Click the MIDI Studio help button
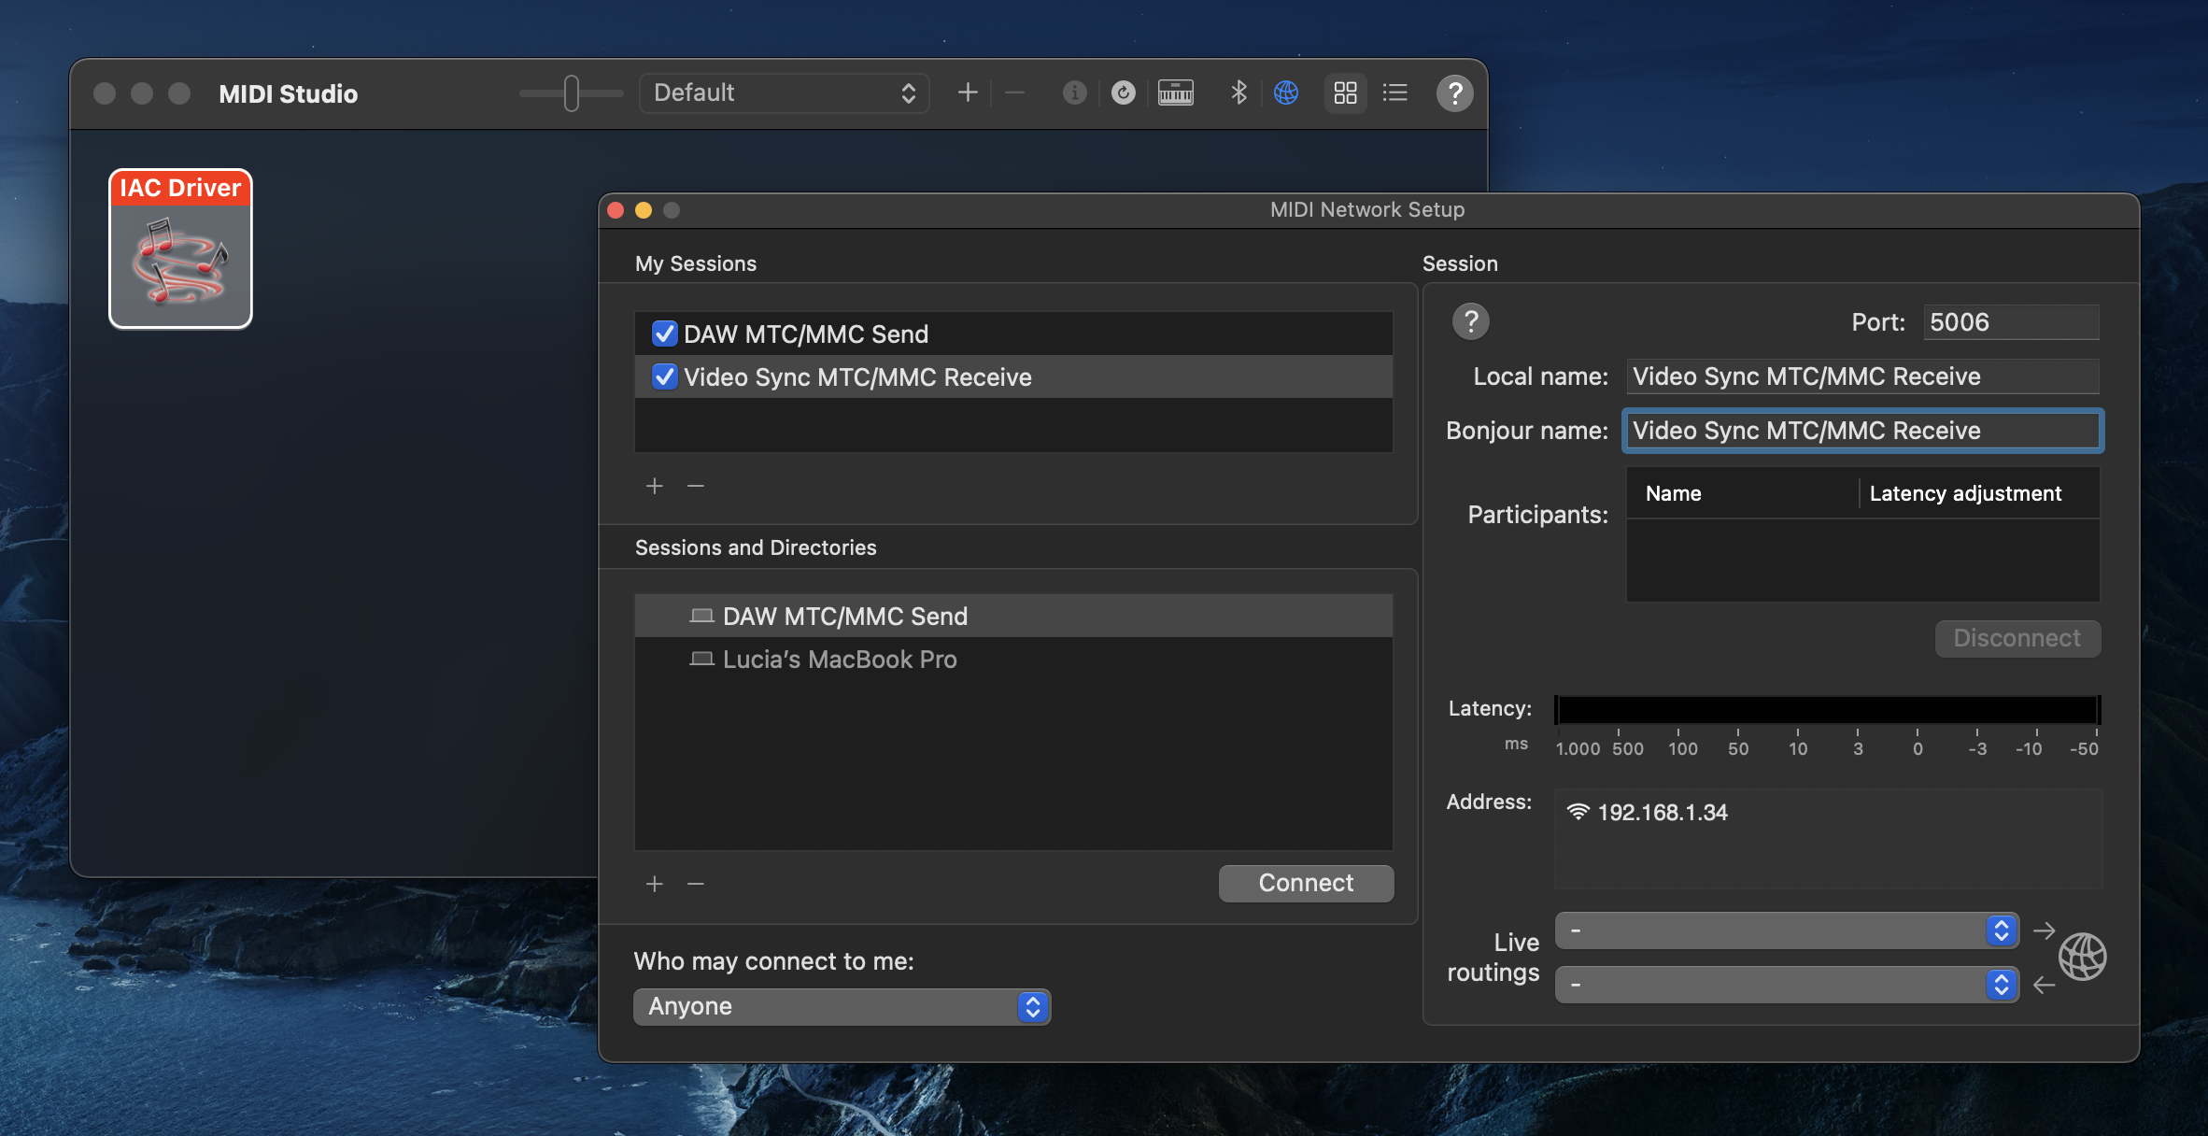 pyautogui.click(x=1454, y=92)
